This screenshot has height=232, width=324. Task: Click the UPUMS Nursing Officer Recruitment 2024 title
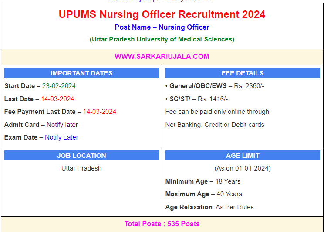click(x=162, y=14)
